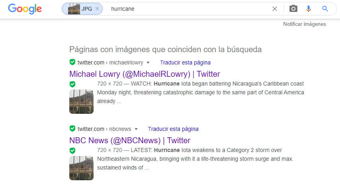340x187 pixels.
Task: Open the NBC News result thumbnail image
Action: pos(81,168)
